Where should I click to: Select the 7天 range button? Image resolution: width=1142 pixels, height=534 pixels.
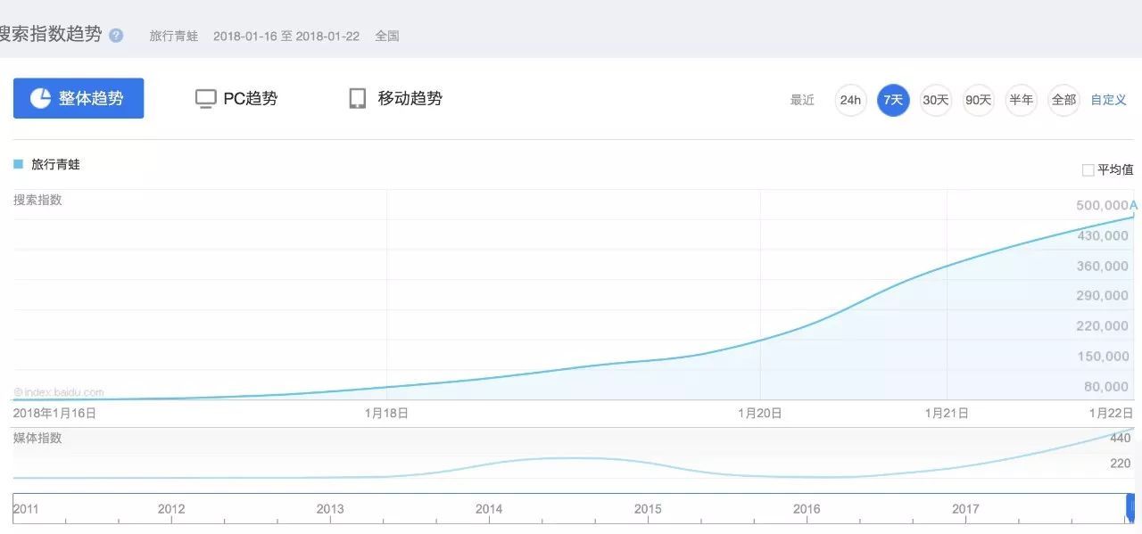893,100
